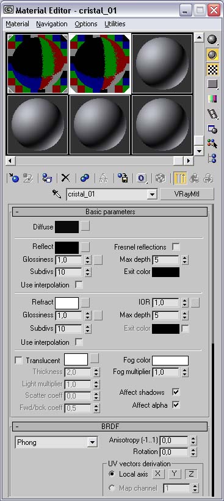Click the Reflect Glossiness spinner
The height and width of the screenshot is (501, 224).
tap(87, 260)
